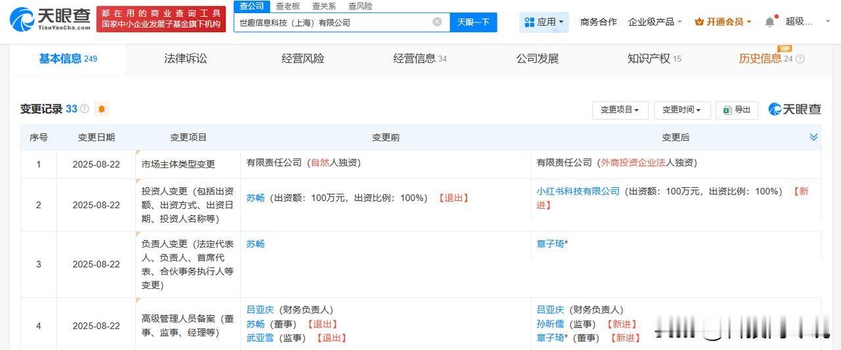Open the notification bell icon

[x=769, y=22]
